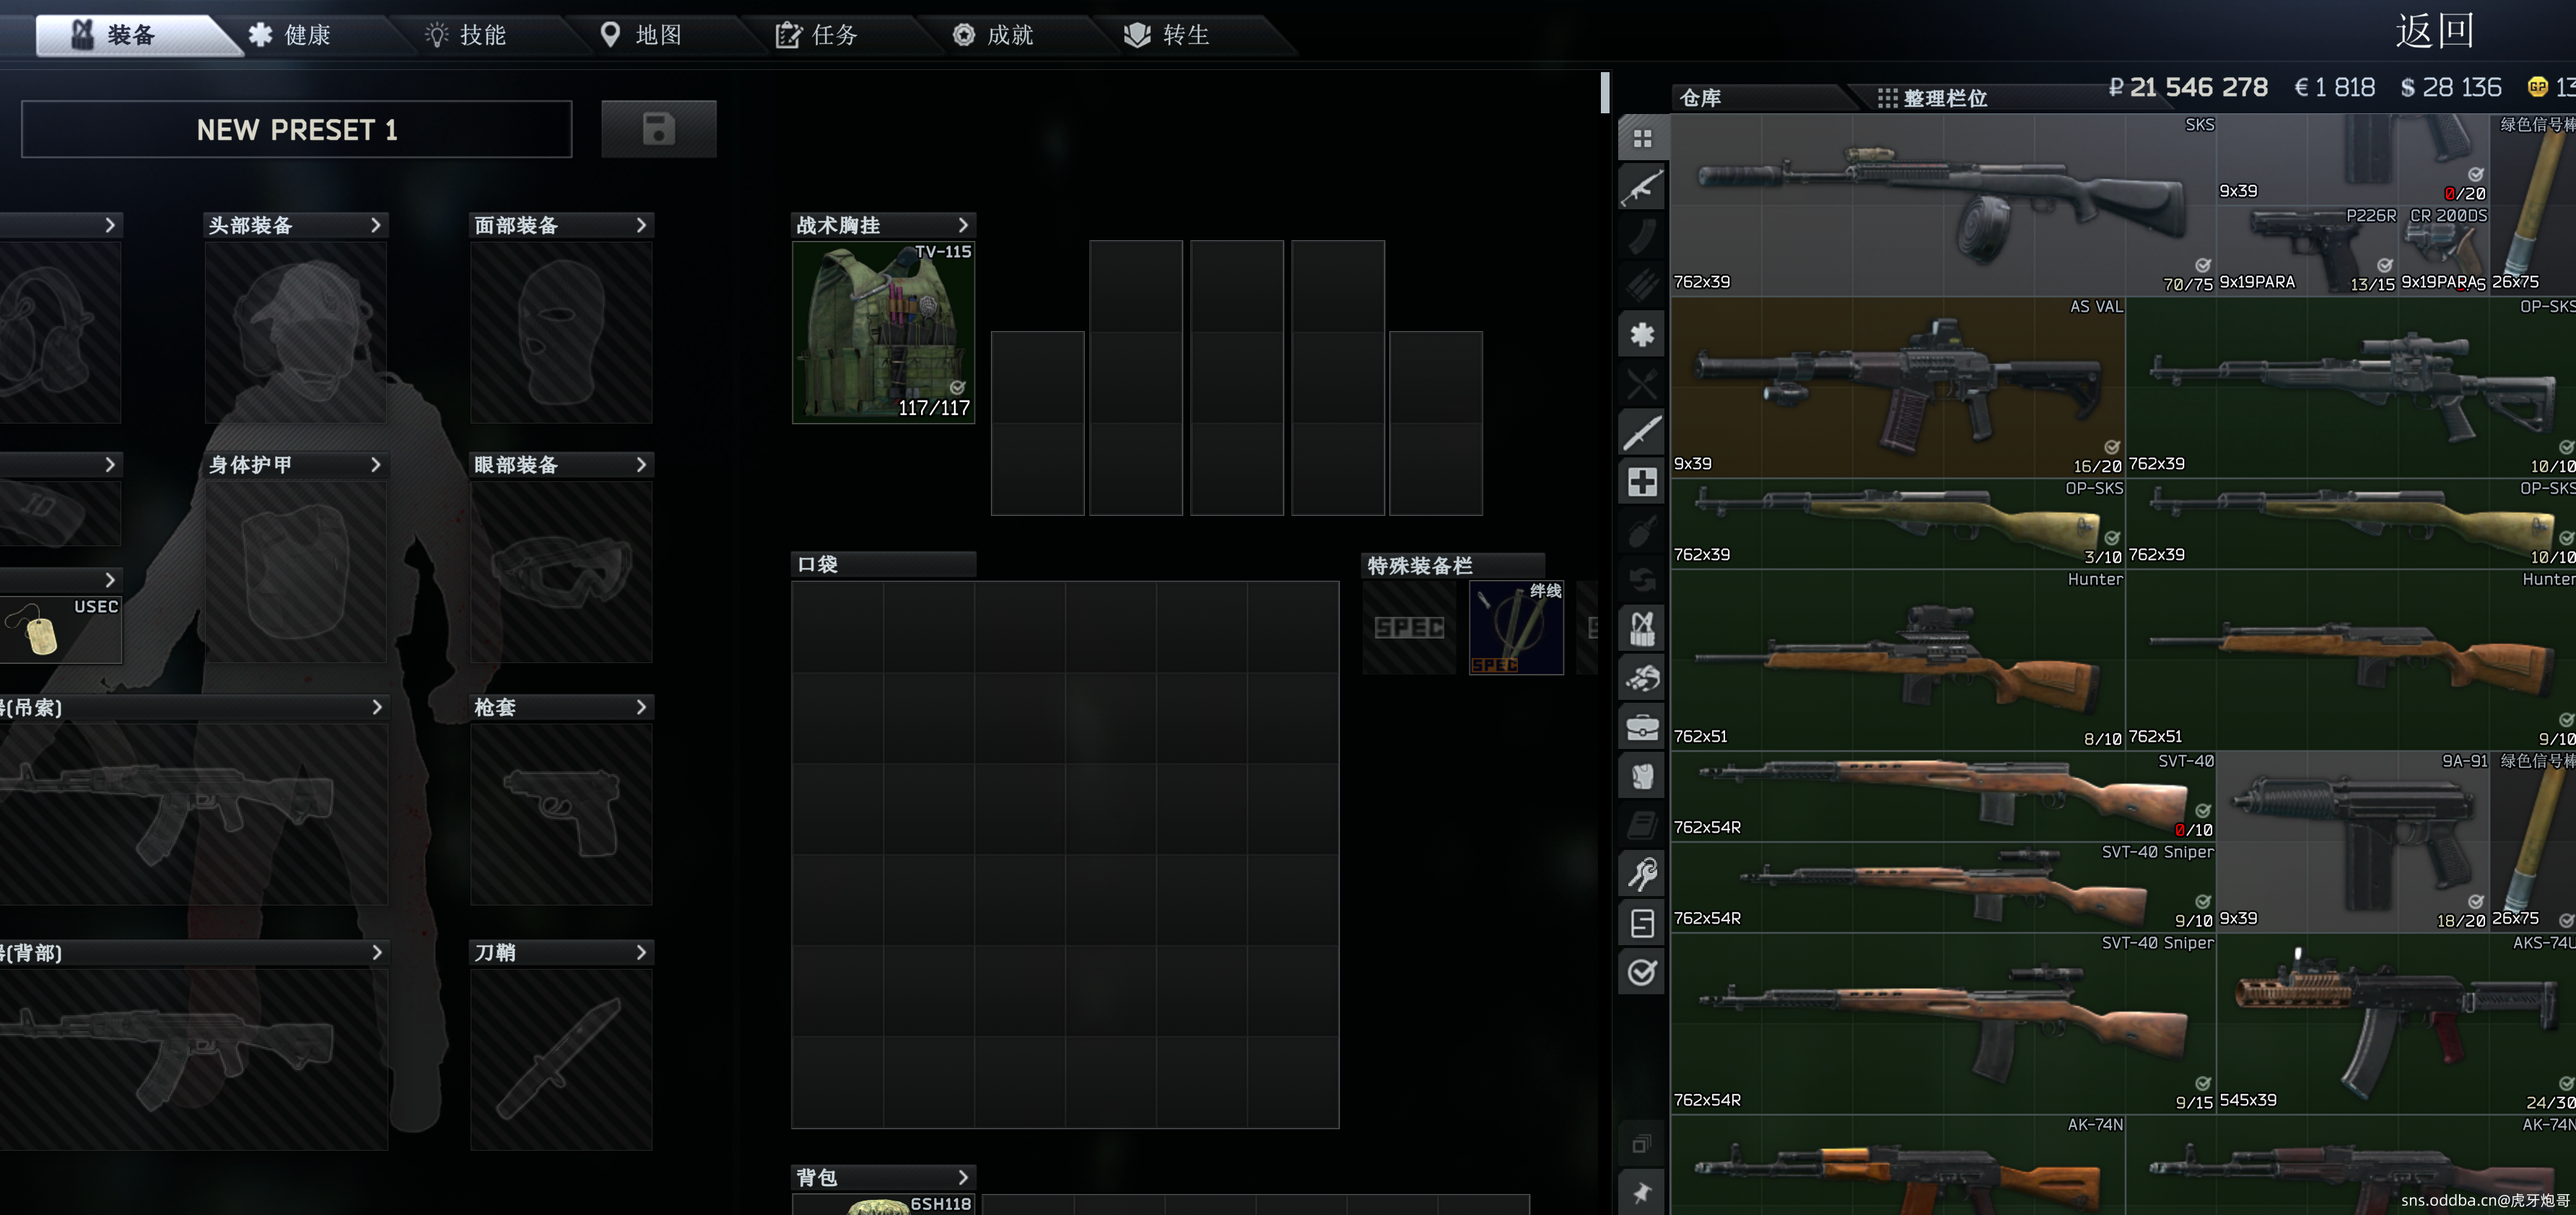This screenshot has height=1215, width=2576.
Task: Select the TV-115 tactical rig item
Action: click(883, 332)
